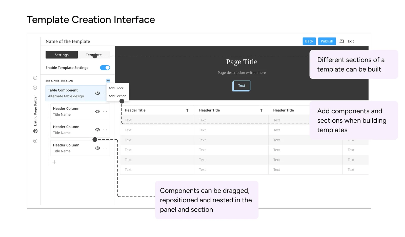Switch to the Settings tab
Screen dimensions: 405x237
pyautogui.click(x=62, y=55)
